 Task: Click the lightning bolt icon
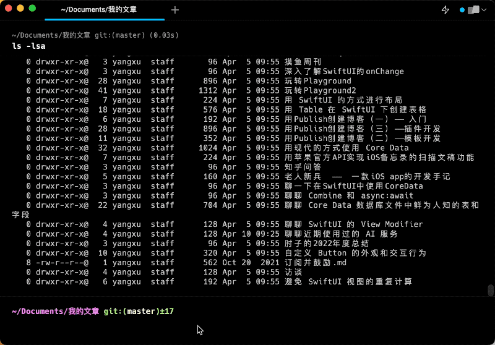pos(445,10)
